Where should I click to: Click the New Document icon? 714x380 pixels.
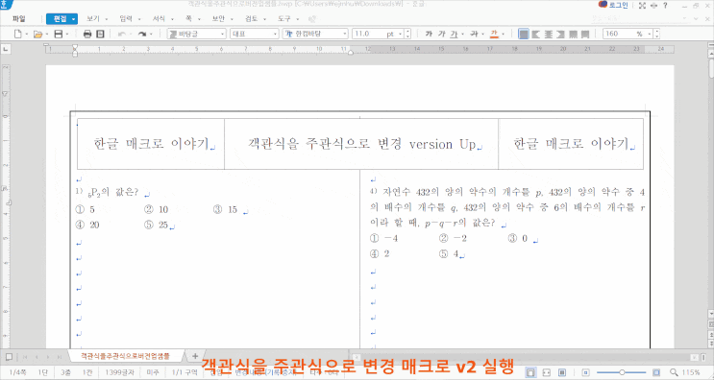pyautogui.click(x=17, y=35)
